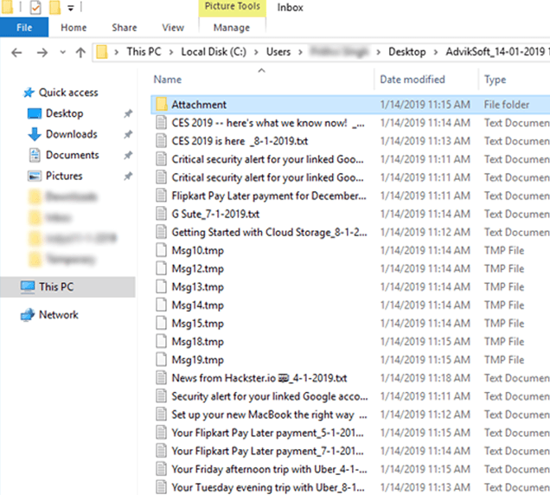Select the Manage tab under Picture Tools
The height and width of the screenshot is (495, 550).
230,28
